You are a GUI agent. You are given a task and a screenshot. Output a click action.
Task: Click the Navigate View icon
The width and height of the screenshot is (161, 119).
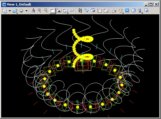coord(93,11)
